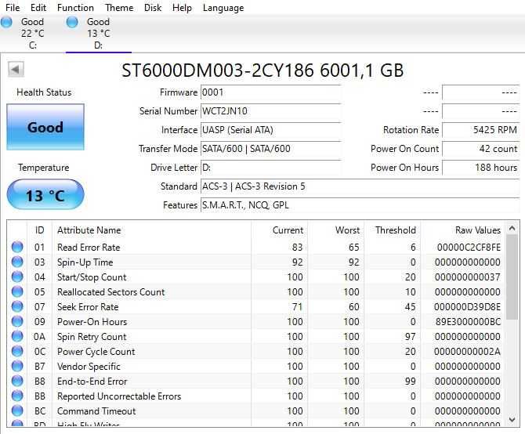The image size is (525, 434).
Task: Select the Reported Uncorrectable Errors attribute name
Action: point(119,396)
